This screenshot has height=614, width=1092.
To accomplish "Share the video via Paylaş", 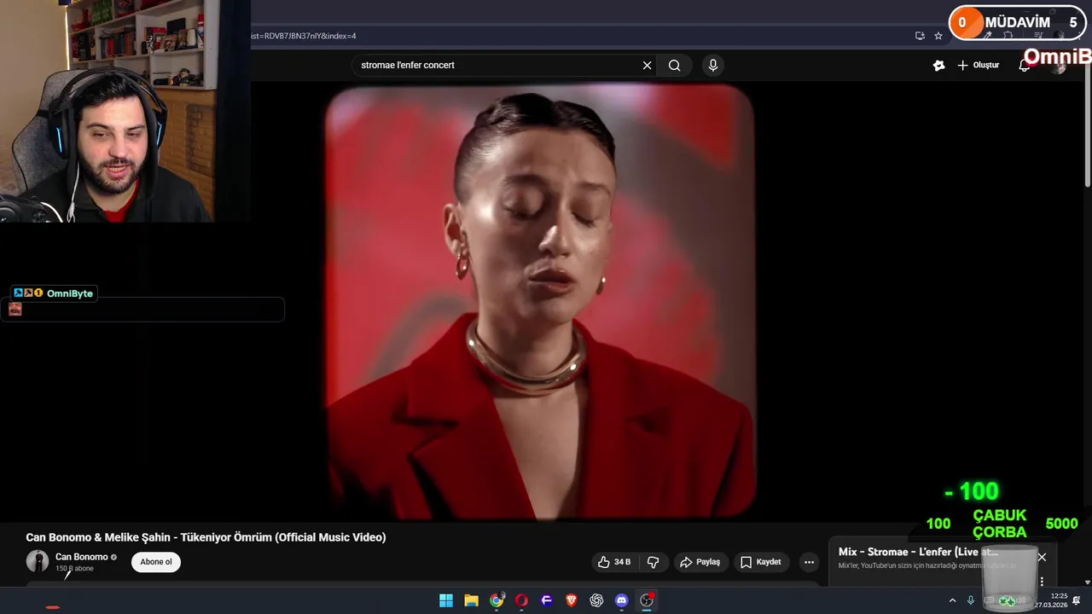I will (700, 562).
